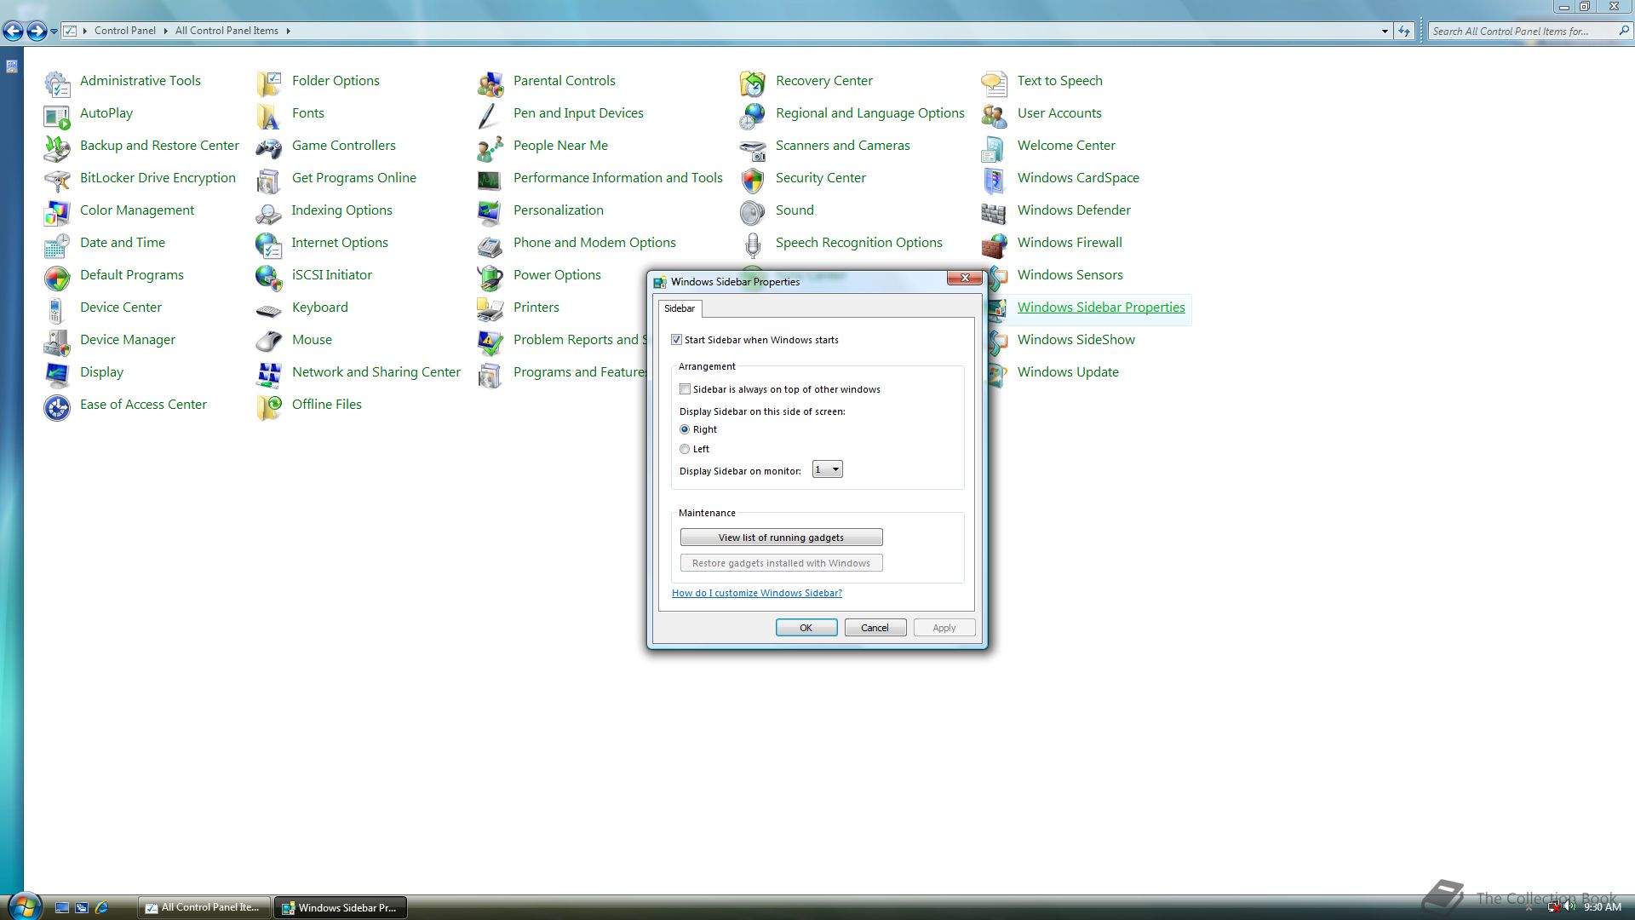Open Parental Controls icon
Screen dimensions: 1635x920
(490, 83)
